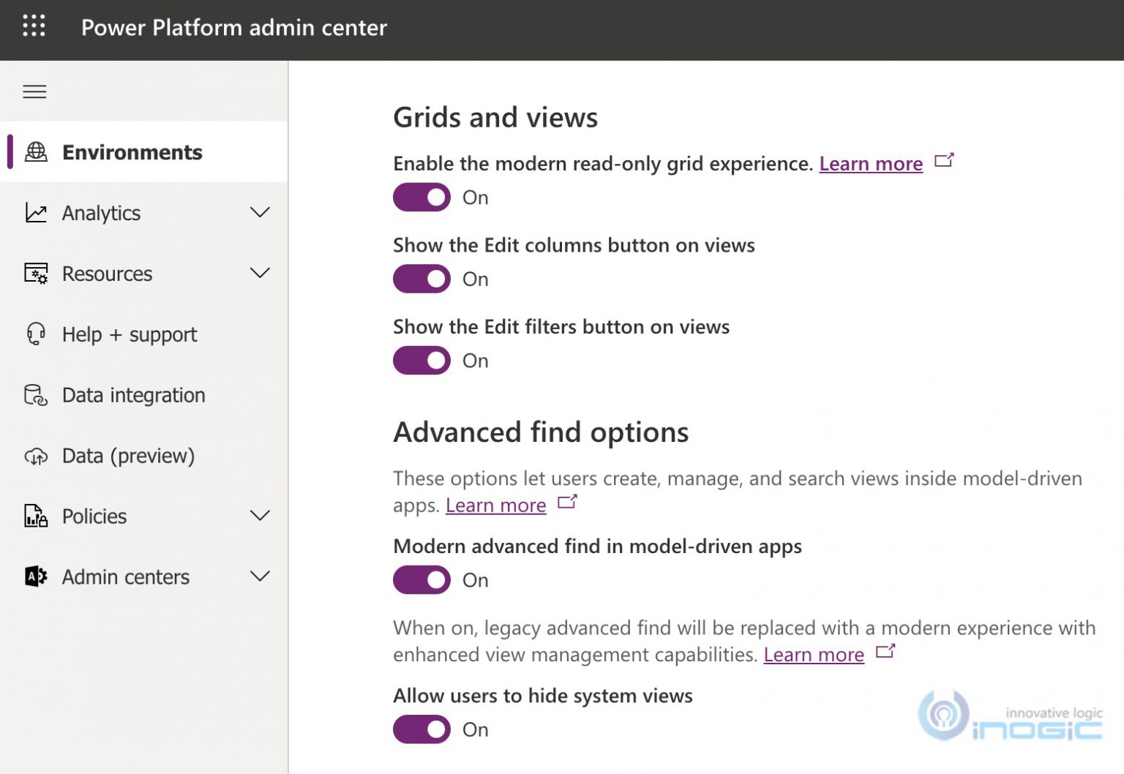
Task: Disable Allow users to hide system views
Action: 421,729
